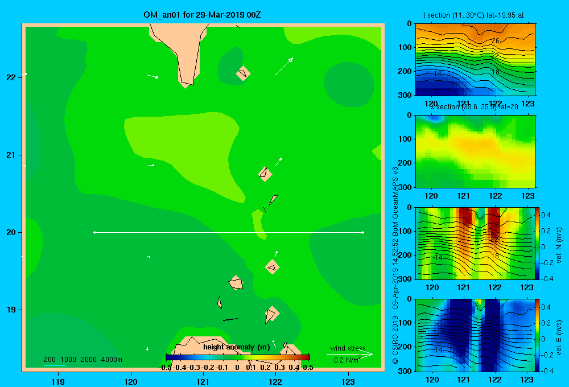
Task: Click the CSIRO BoM OceanMAPS copyright text
Action: 395,265
